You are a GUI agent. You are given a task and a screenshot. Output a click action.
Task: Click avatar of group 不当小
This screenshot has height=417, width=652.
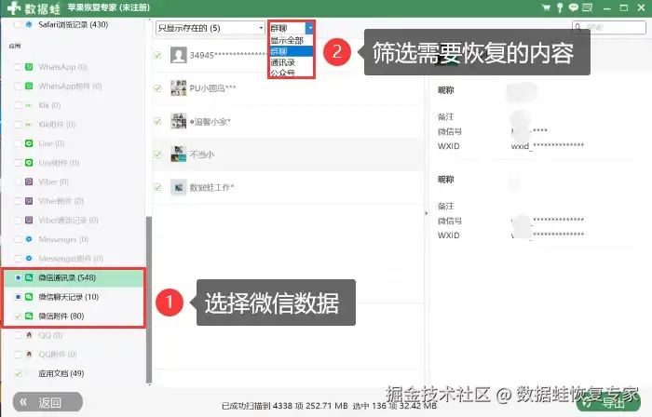click(x=179, y=155)
